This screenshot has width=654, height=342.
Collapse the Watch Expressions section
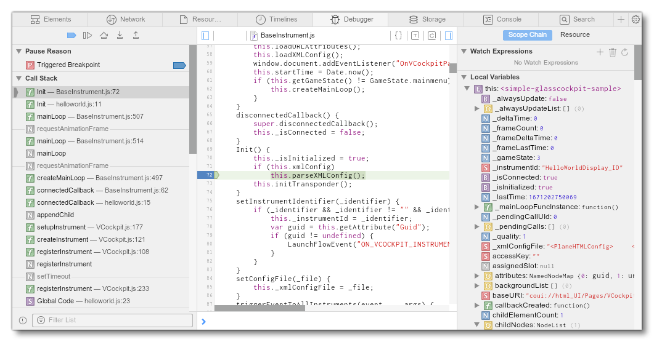click(464, 51)
